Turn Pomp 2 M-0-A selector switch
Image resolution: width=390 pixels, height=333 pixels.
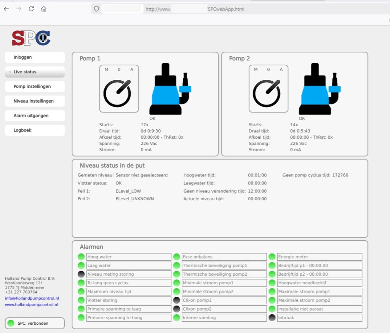[x=268, y=93]
